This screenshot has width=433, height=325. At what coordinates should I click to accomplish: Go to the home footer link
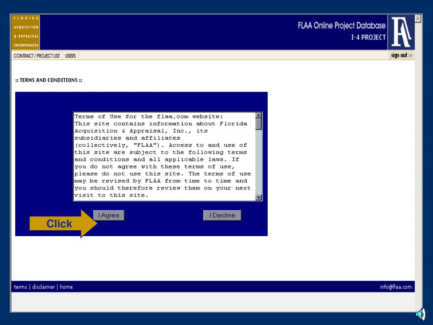[66, 287]
